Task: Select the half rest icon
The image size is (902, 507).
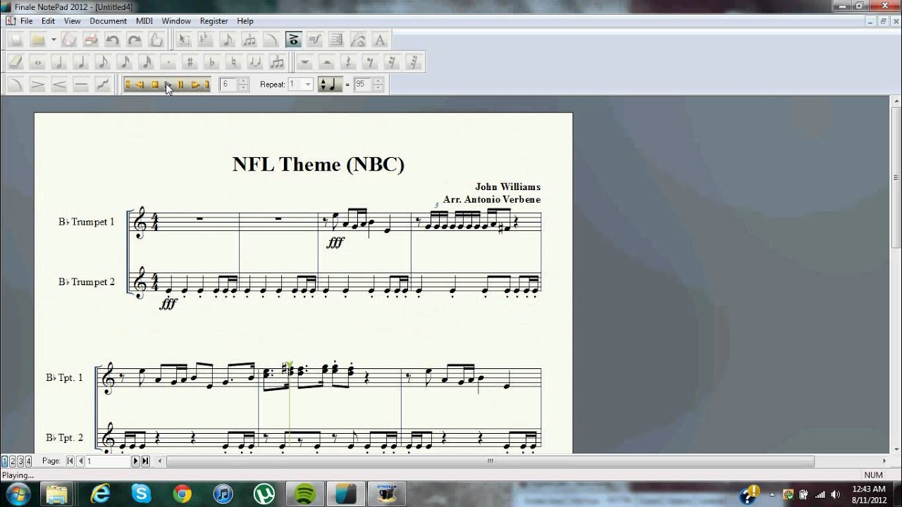Action: point(327,62)
